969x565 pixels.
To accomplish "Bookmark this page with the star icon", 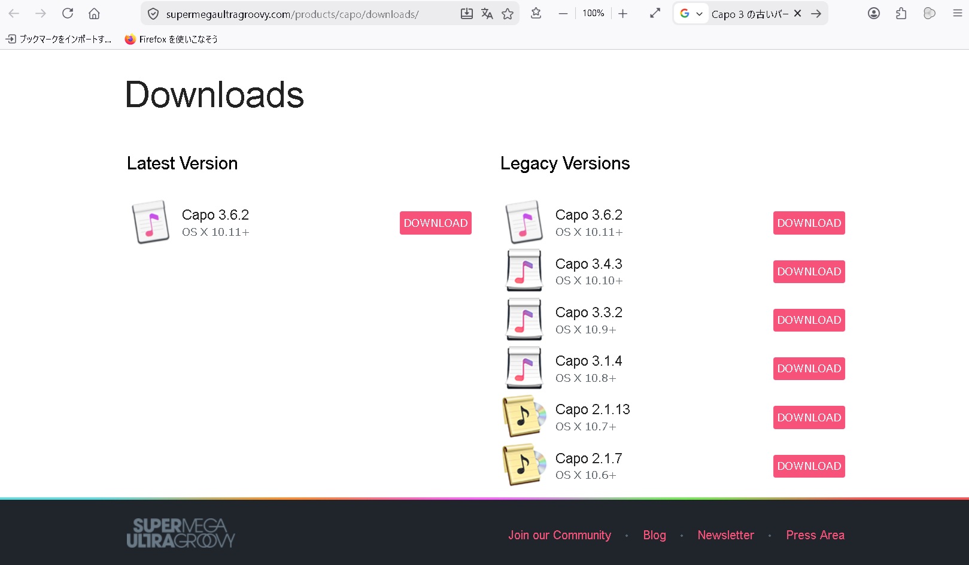I will (508, 14).
